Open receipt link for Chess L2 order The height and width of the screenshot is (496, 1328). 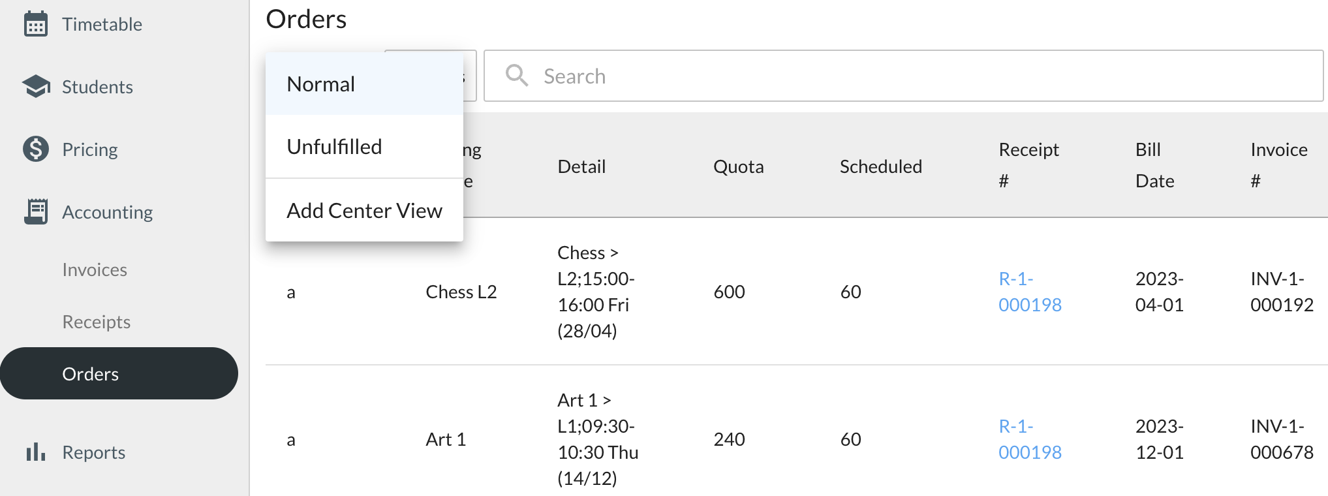point(1029,292)
